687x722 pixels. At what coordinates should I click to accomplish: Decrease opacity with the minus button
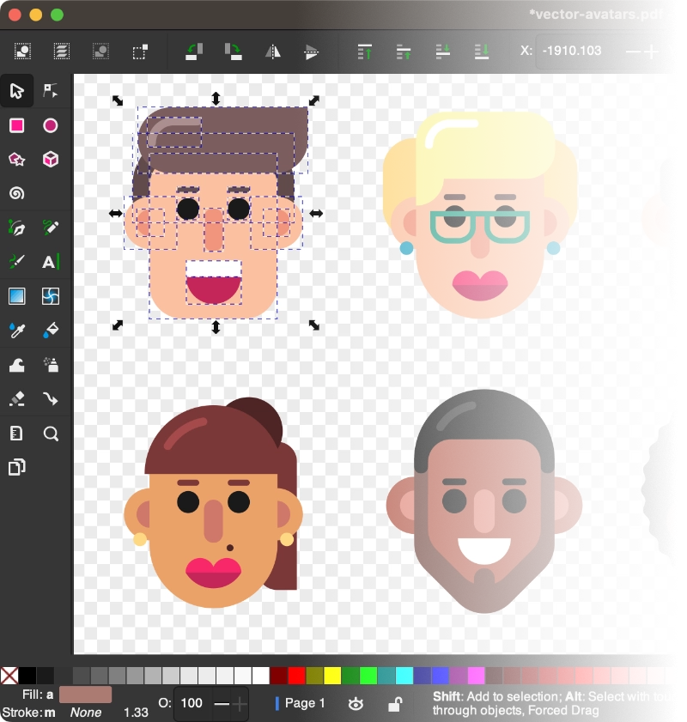click(x=222, y=704)
